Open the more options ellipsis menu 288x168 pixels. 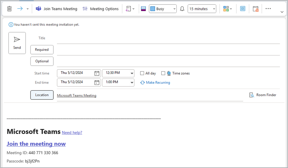(x=268, y=9)
